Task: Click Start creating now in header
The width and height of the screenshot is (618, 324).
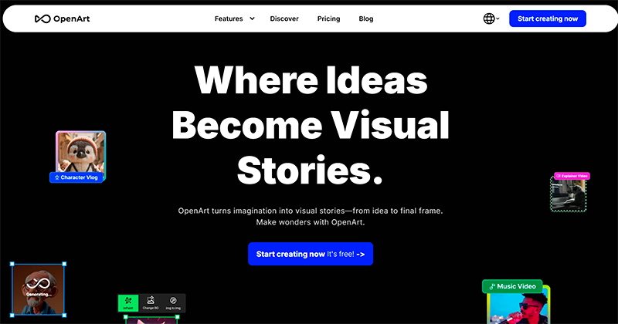Action: [548, 19]
